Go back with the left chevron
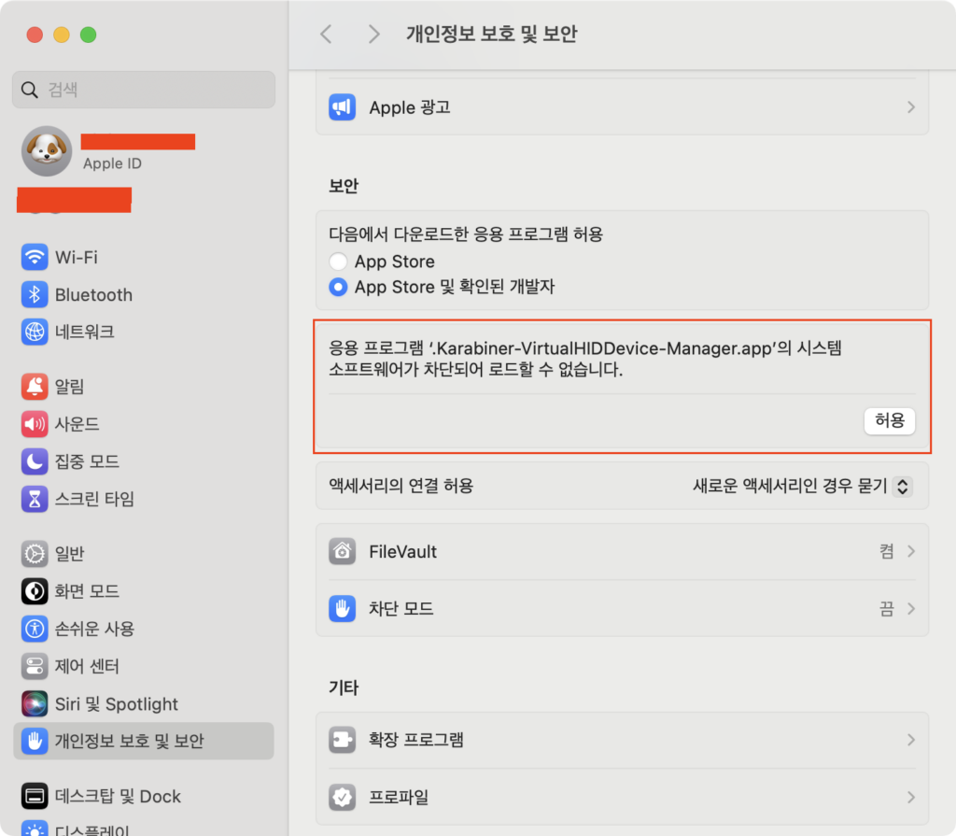The height and width of the screenshot is (836, 956). [x=326, y=35]
